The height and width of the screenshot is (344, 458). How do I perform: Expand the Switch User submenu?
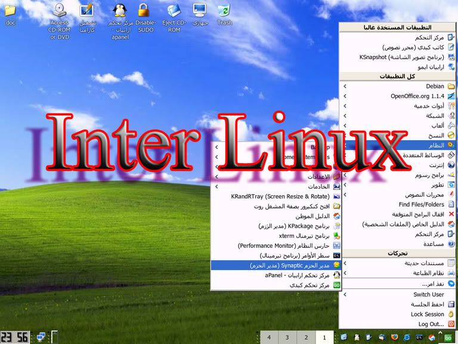point(398,294)
